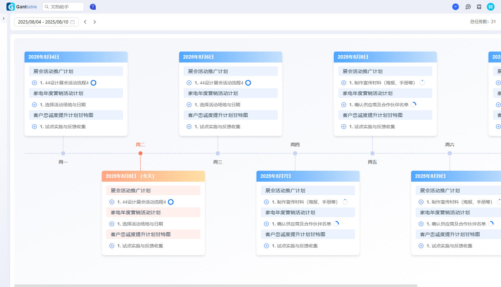Click progress ring of 确认供应商 task on August 9

tap(491, 224)
